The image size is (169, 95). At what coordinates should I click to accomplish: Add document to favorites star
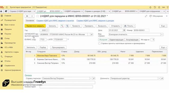(x=37, y=16)
